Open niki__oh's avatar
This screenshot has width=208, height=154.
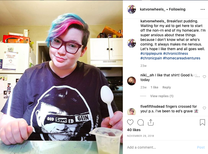point(132,81)
